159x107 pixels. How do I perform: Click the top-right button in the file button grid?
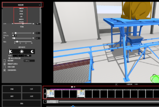[x=32, y=89]
